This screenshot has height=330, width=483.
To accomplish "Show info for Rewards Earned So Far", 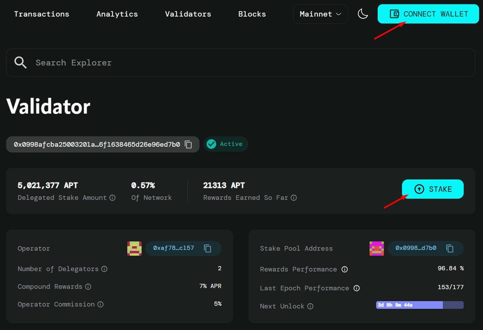I will [x=294, y=198].
